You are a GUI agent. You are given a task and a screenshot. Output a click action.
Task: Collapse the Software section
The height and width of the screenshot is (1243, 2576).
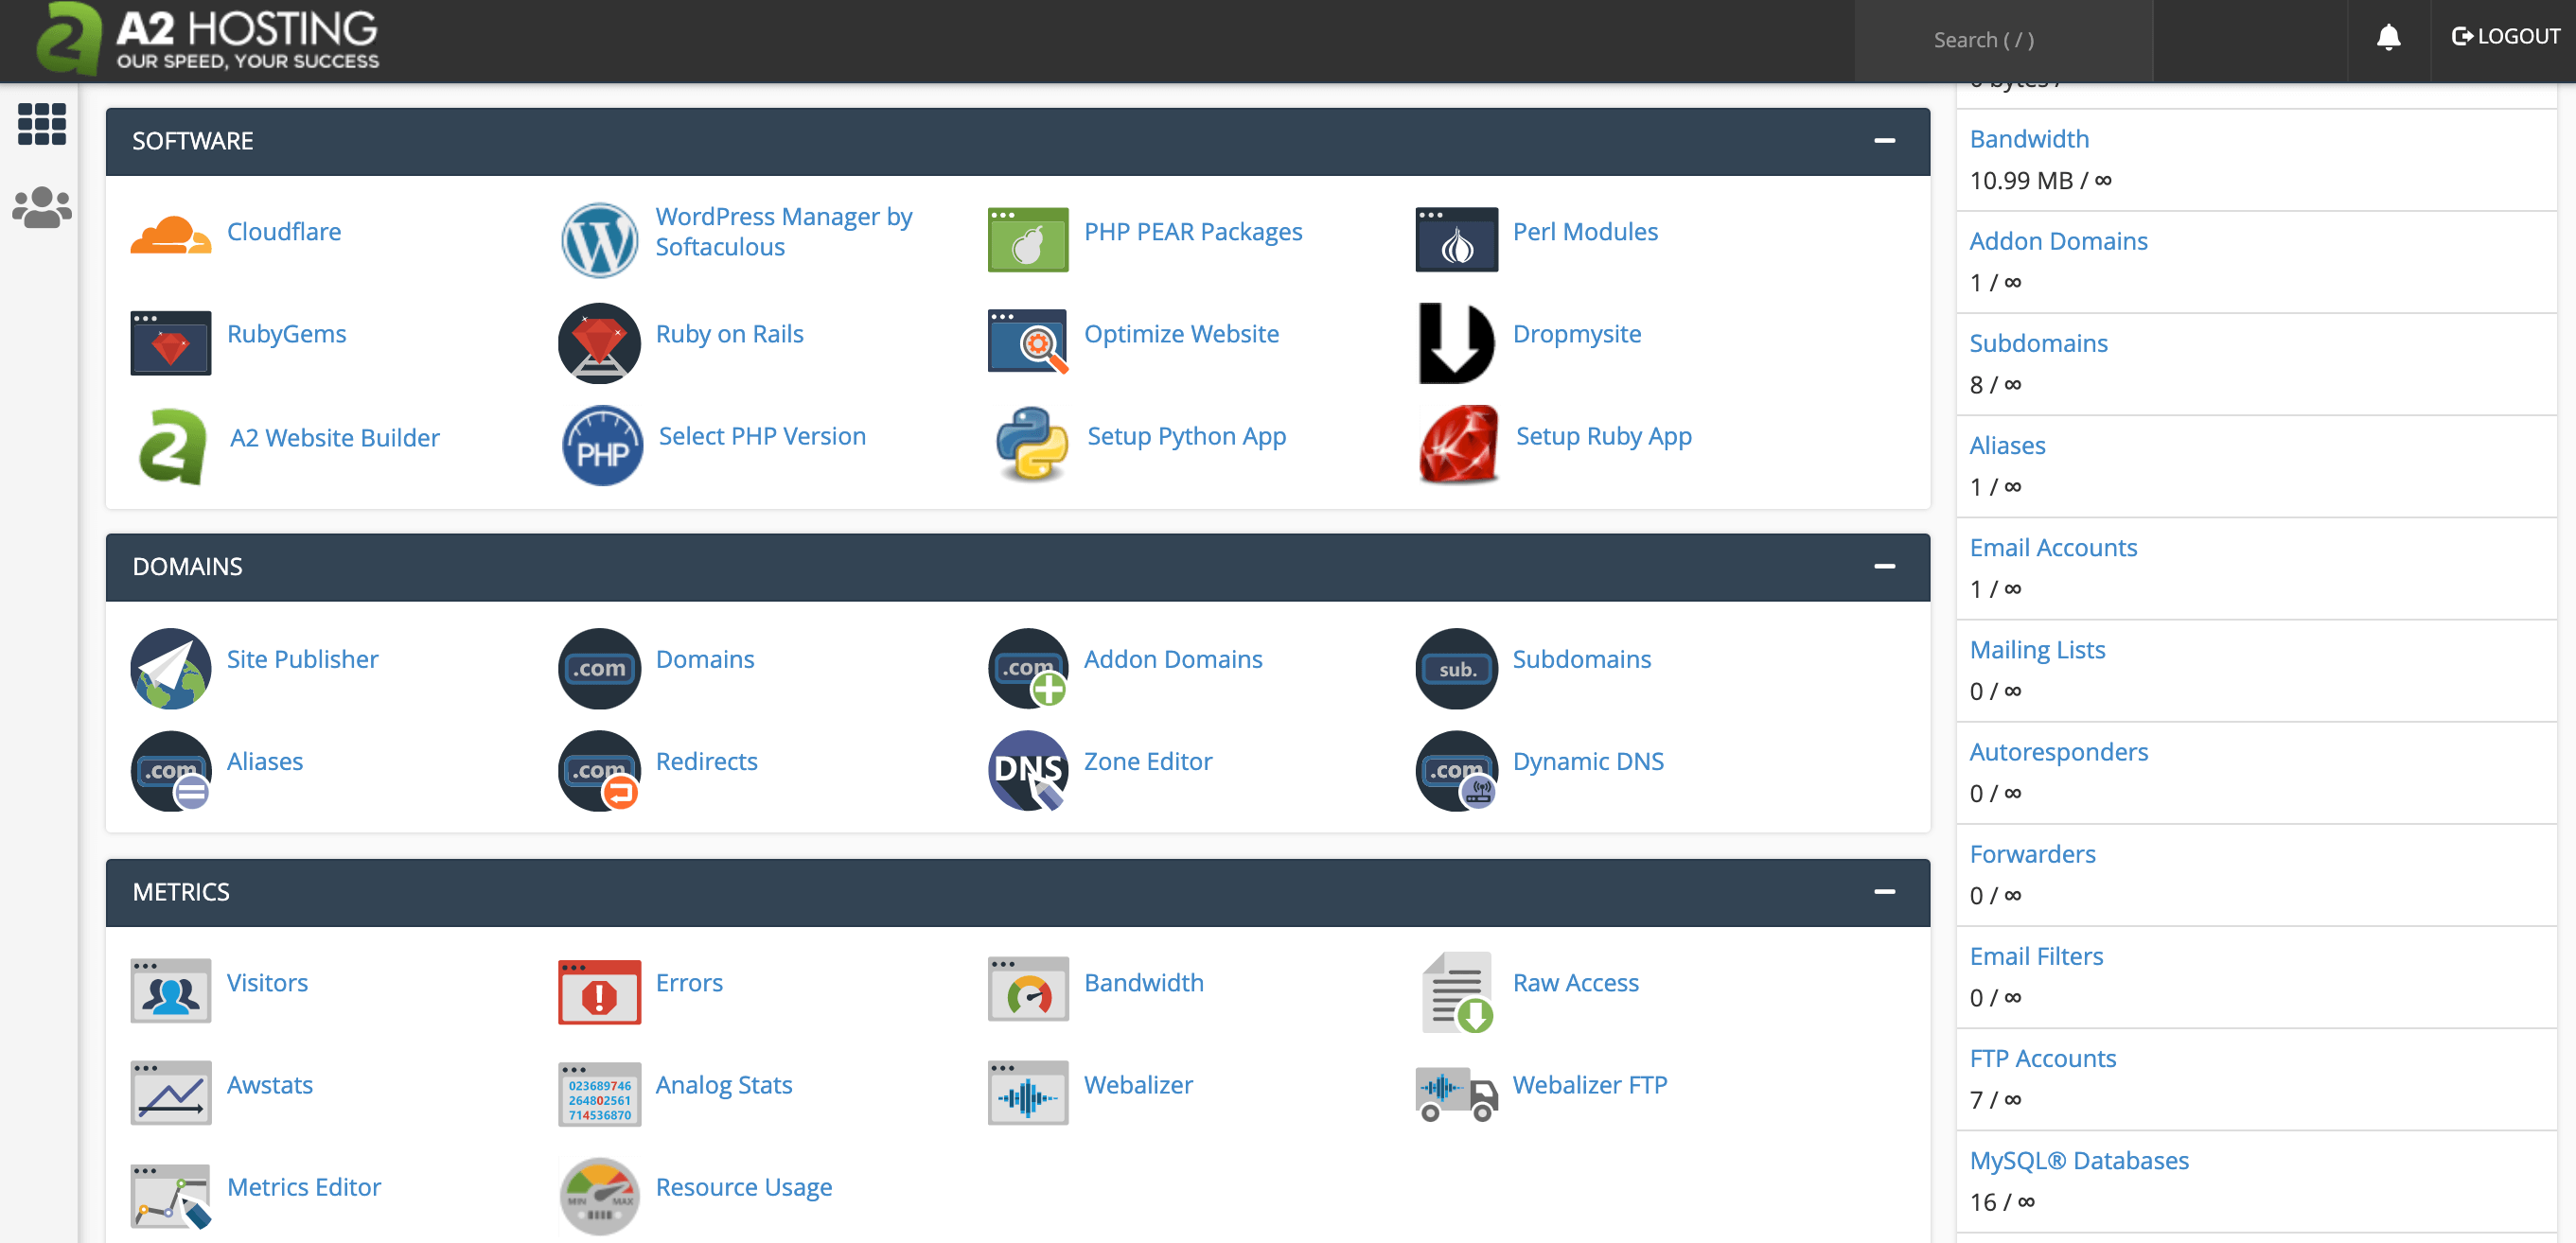click(x=1884, y=141)
